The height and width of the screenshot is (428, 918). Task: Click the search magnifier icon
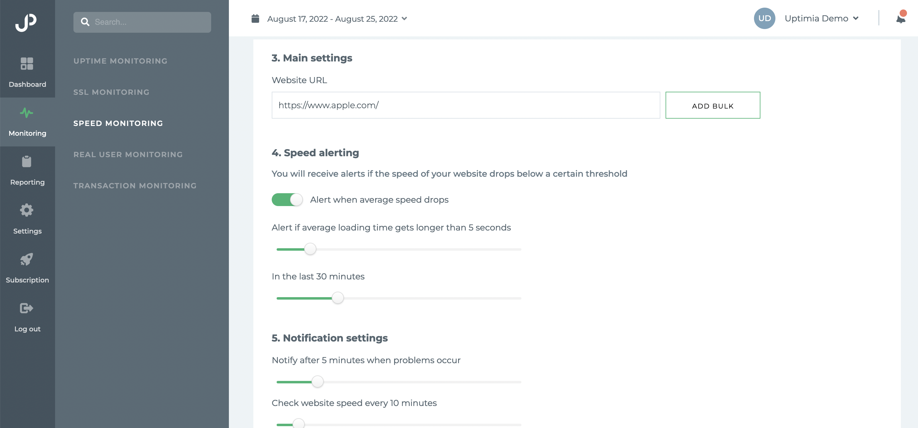point(85,22)
